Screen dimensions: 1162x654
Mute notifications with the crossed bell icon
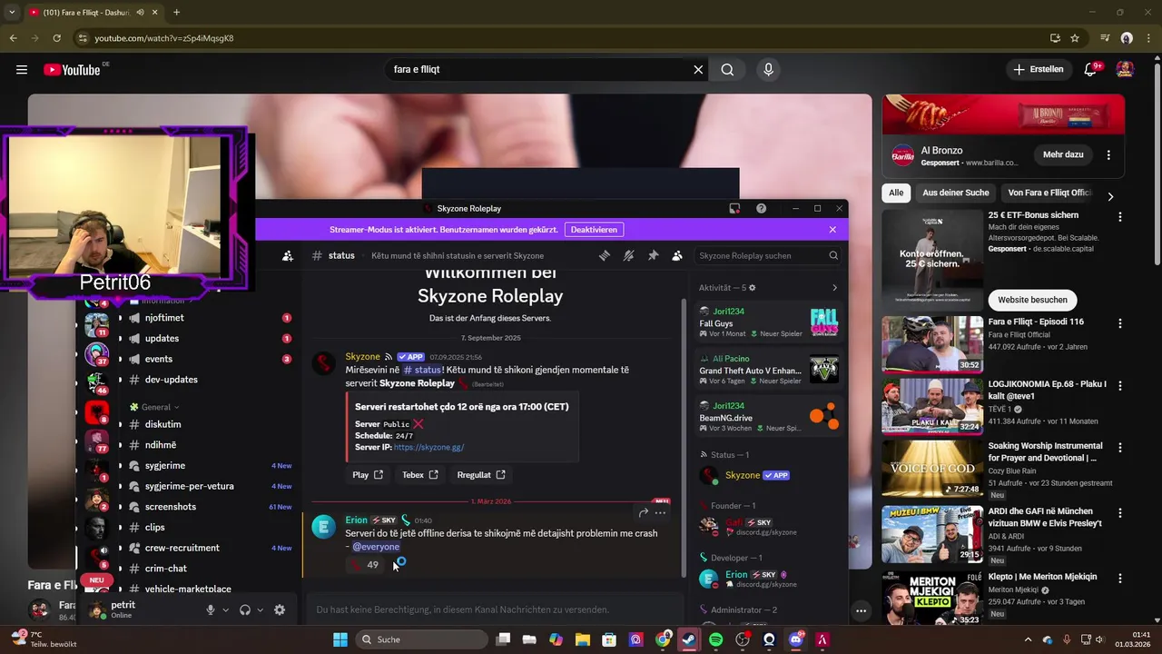pos(628,256)
